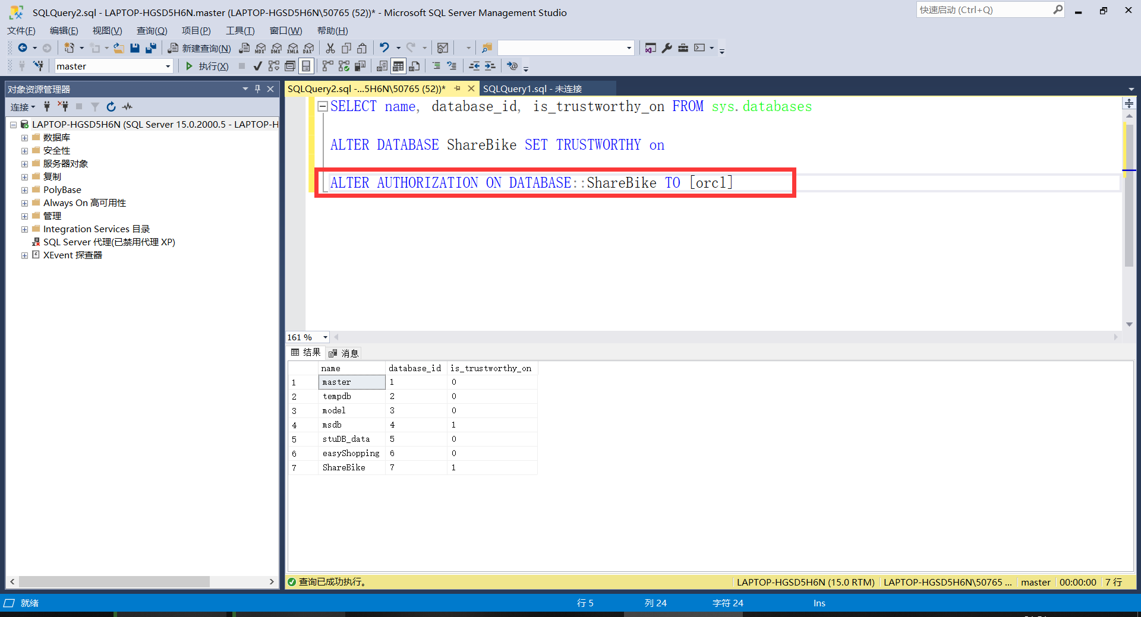
Task: Refresh the Object Explorer tree
Action: (x=111, y=107)
